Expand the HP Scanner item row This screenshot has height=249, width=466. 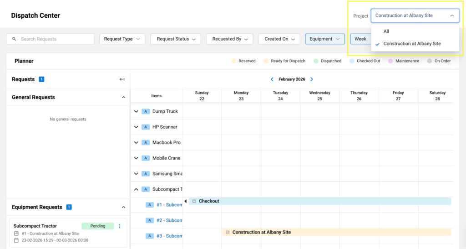(x=136, y=127)
